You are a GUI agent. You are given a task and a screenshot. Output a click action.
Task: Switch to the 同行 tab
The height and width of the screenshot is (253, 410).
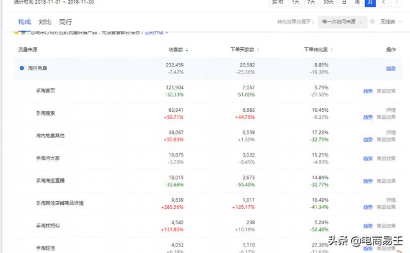[x=65, y=22]
